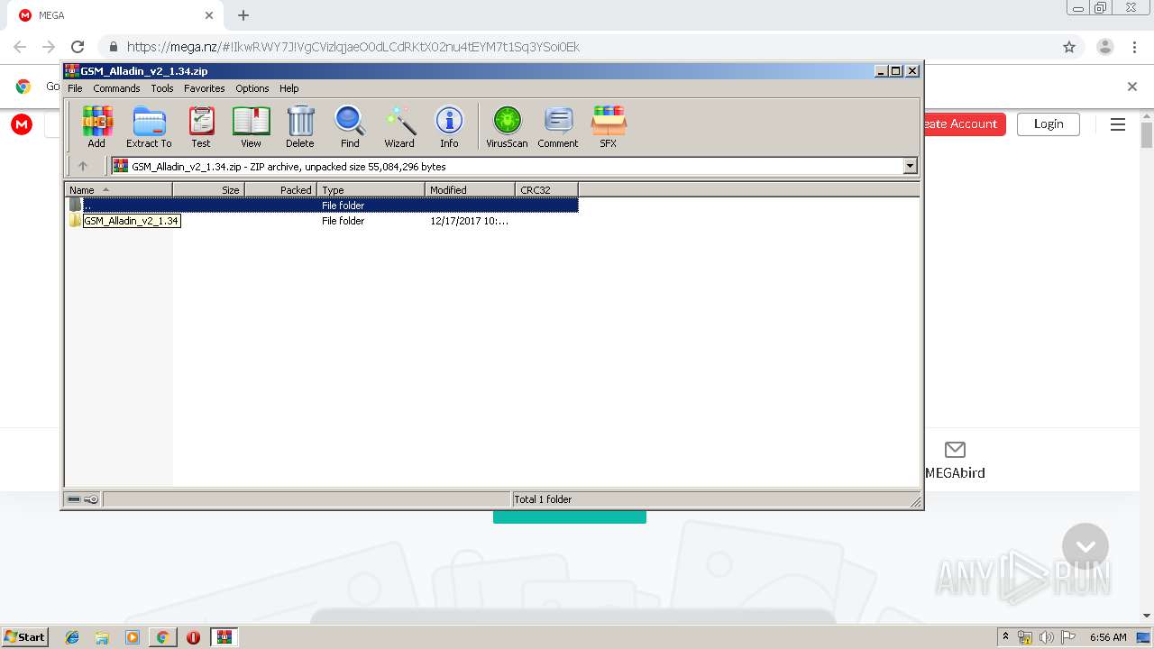Image resolution: width=1154 pixels, height=649 pixels.
Task: Close the MEGA tab
Action: [x=209, y=15]
